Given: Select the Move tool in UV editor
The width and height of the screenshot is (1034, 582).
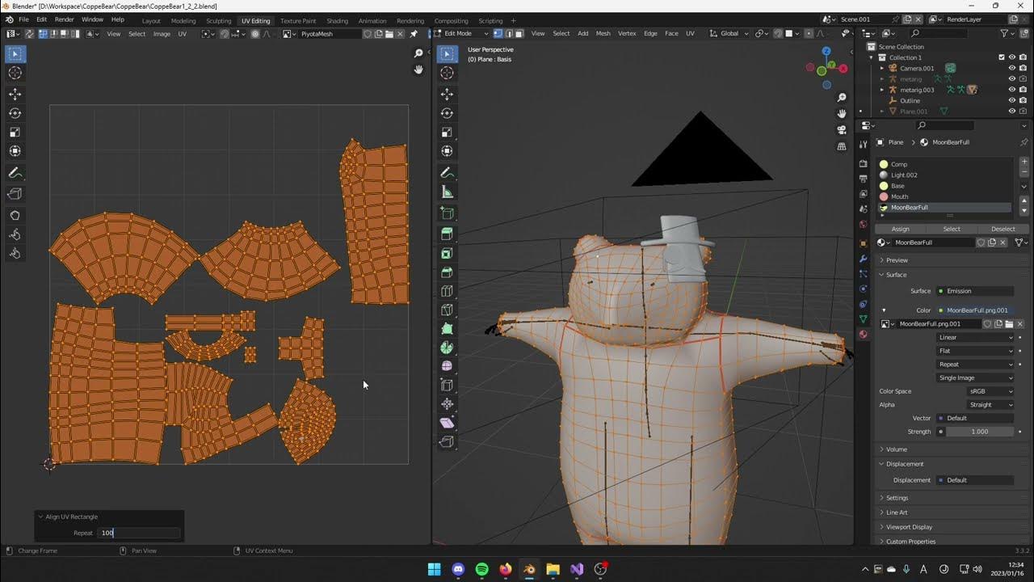Looking at the screenshot, I should click(15, 95).
